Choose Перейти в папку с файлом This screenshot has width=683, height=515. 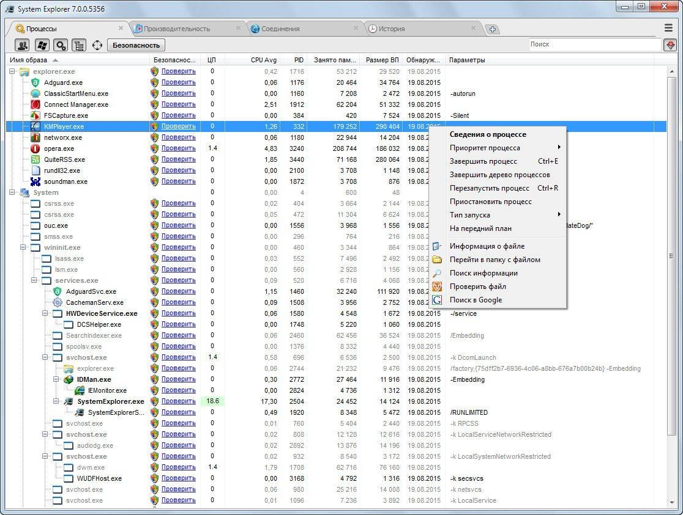pos(498,260)
